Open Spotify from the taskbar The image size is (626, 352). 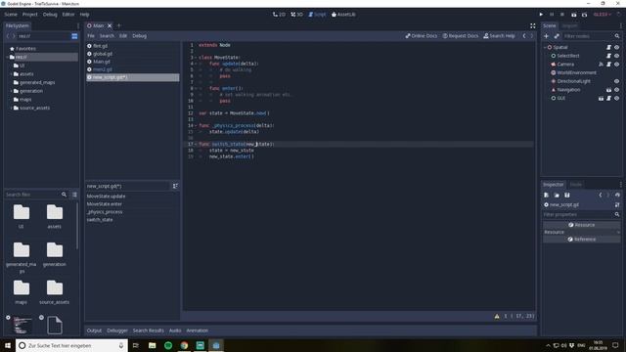[168, 345]
